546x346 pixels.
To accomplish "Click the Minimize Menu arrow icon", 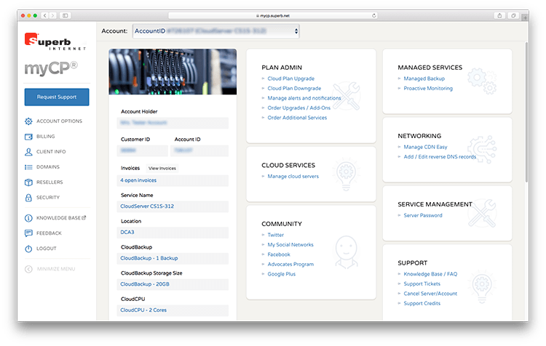I will tap(28, 269).
